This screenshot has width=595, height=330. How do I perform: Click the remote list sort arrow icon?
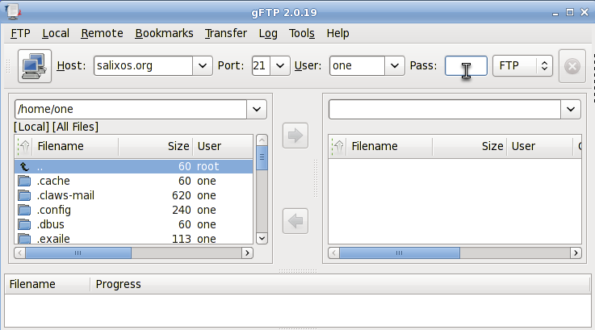(339, 146)
